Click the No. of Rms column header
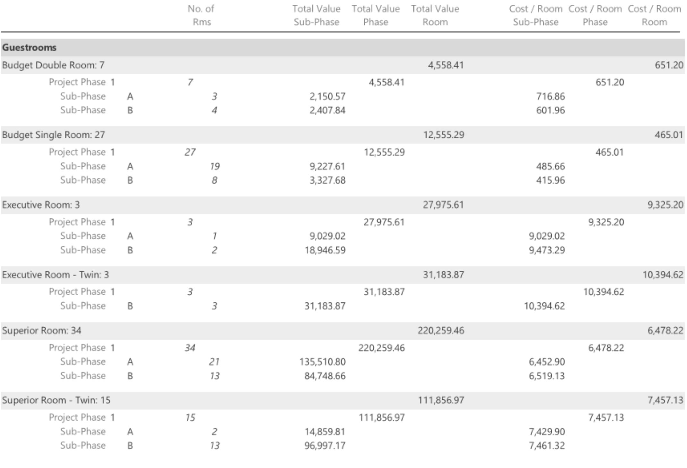Screen dimensions: 687x468 point(201,15)
